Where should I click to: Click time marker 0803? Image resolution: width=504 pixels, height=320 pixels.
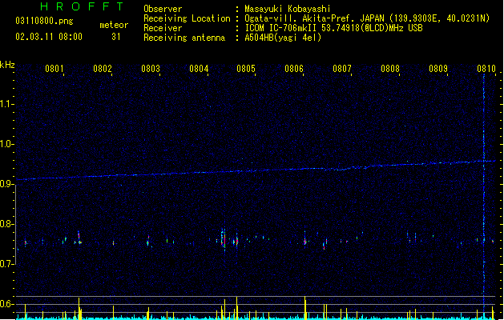(151, 68)
